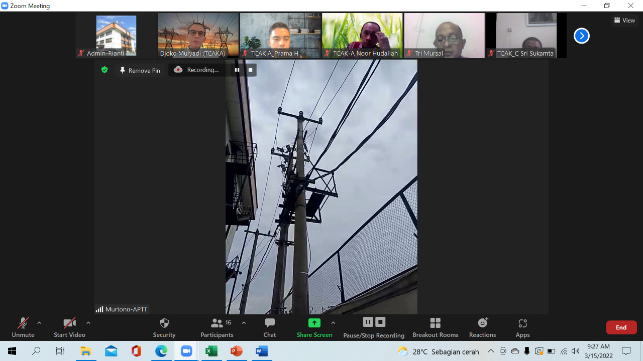Image resolution: width=643 pixels, height=361 pixels.
Task: Open the View layout menu
Action: pyautogui.click(x=624, y=20)
